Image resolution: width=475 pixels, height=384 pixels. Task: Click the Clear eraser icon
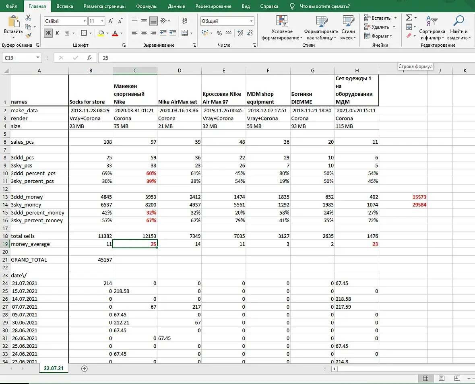click(409, 36)
